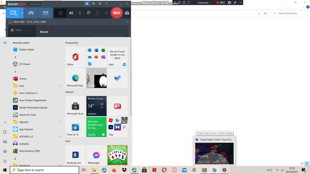Open the Office tile
Screen dimensions: 310x174
click(75, 57)
